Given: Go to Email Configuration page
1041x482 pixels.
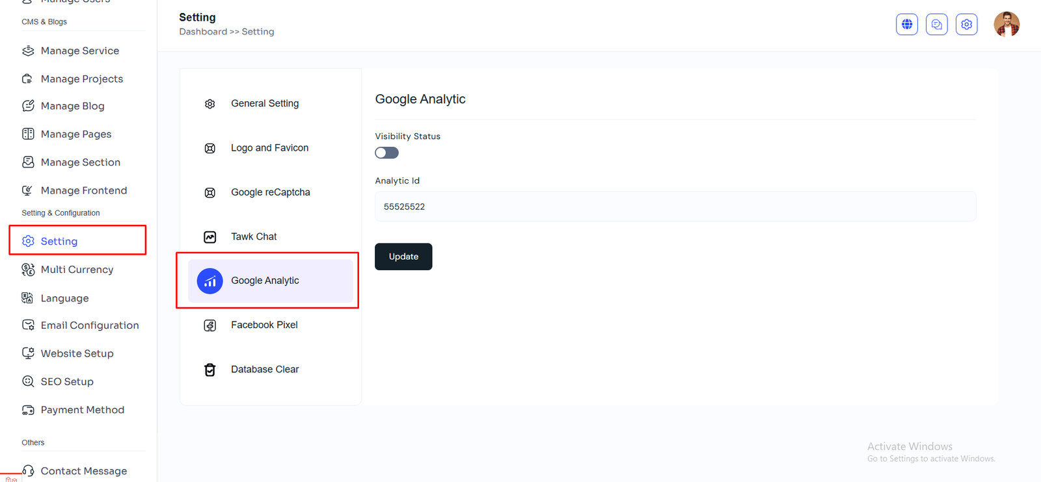Looking at the screenshot, I should coord(89,325).
